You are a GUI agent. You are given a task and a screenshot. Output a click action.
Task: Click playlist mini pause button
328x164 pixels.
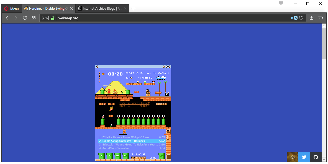137,158
